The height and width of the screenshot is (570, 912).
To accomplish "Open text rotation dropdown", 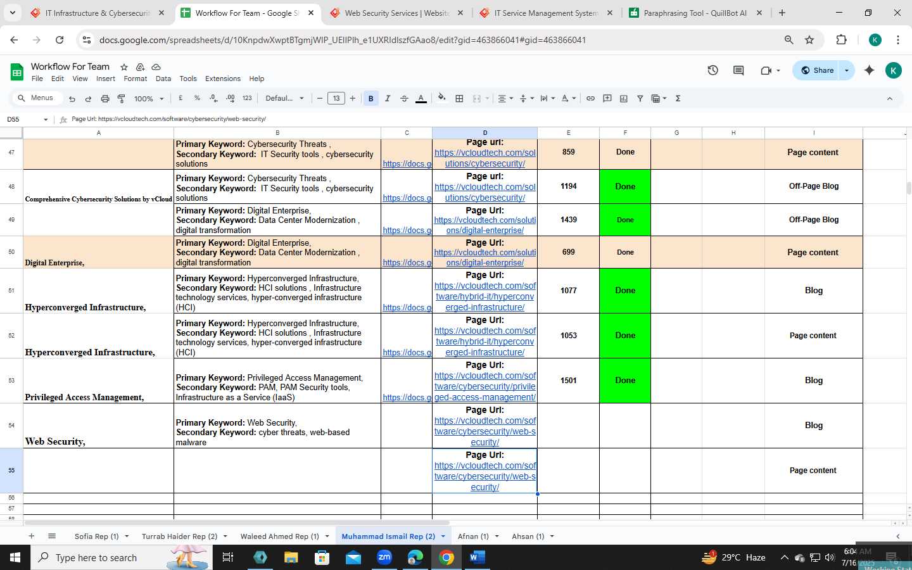I will [x=569, y=98].
